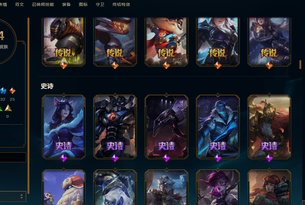Open the sort dropdown in left sidebar

click(13, 196)
